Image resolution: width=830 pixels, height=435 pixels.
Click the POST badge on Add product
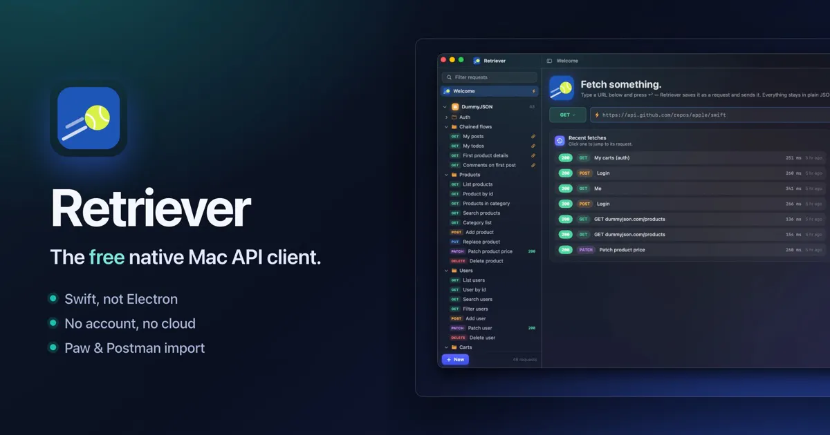tap(456, 233)
